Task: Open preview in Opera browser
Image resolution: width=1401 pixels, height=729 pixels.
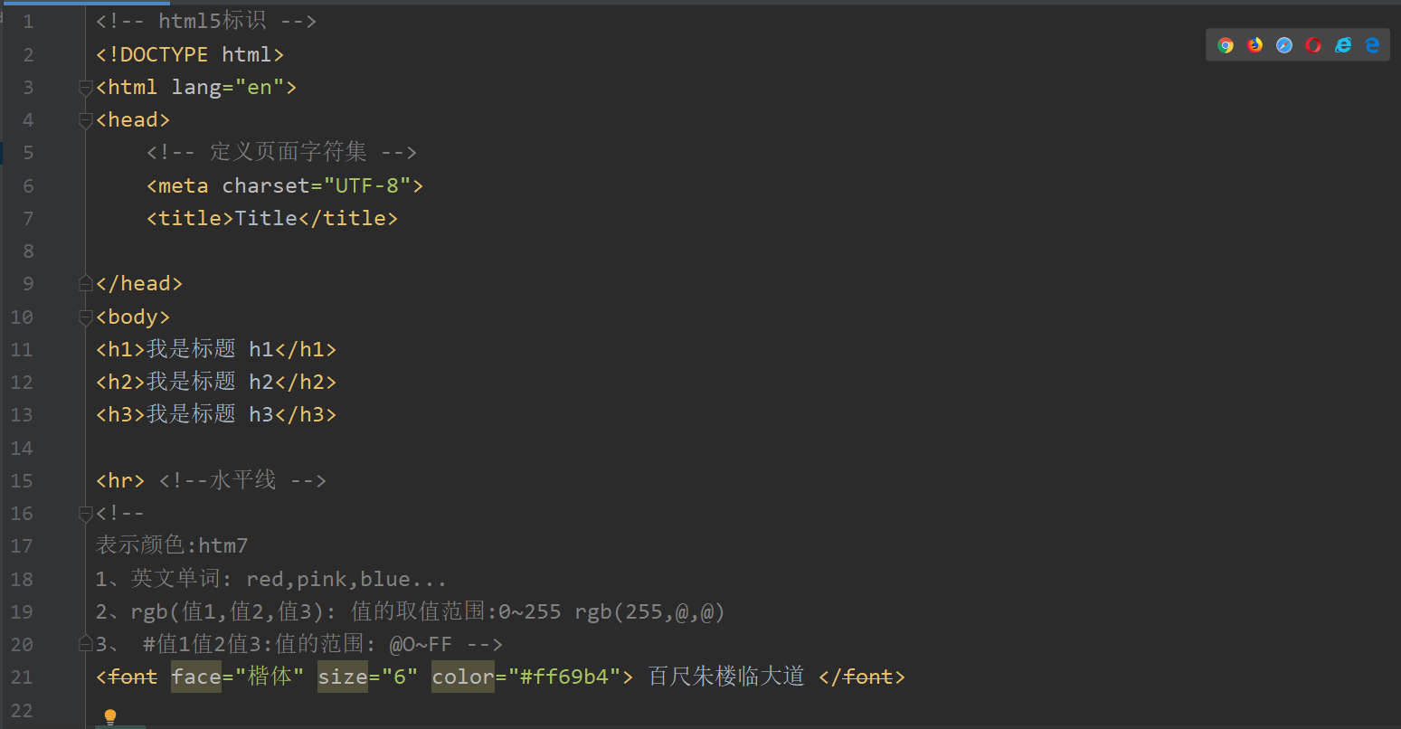Action: pos(1313,45)
